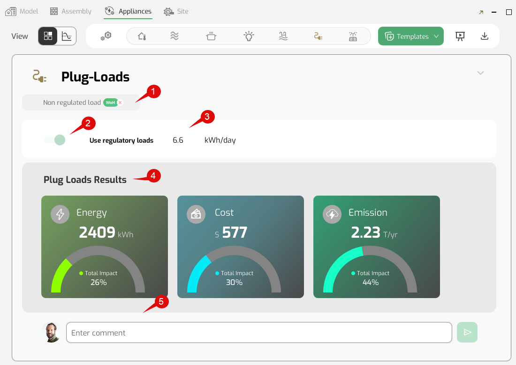Click the Enter comment field
The image size is (516, 365).
point(259,333)
